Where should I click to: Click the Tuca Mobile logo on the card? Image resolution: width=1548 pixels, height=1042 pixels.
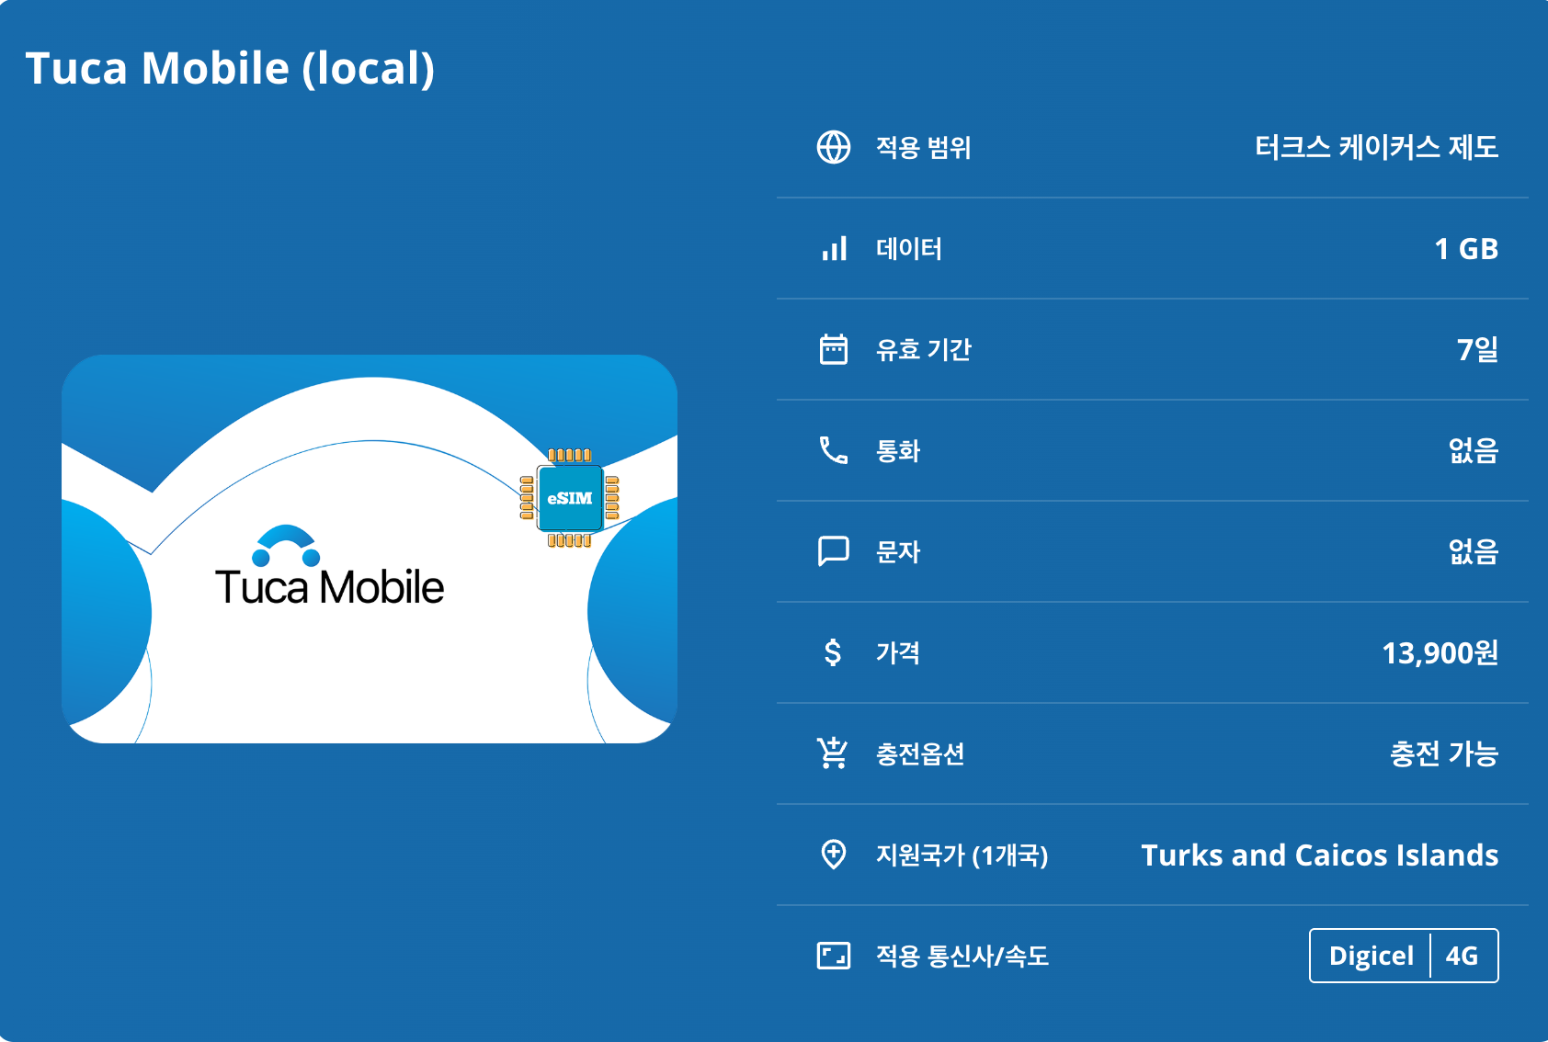(329, 566)
